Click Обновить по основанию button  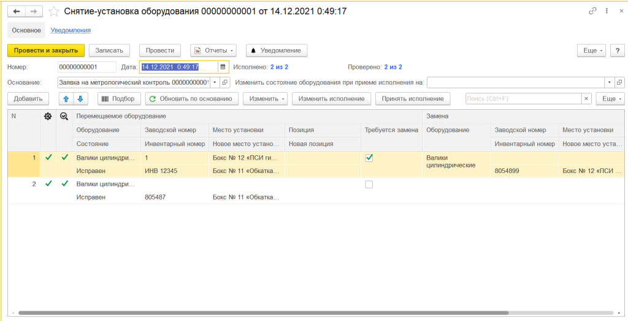191,99
